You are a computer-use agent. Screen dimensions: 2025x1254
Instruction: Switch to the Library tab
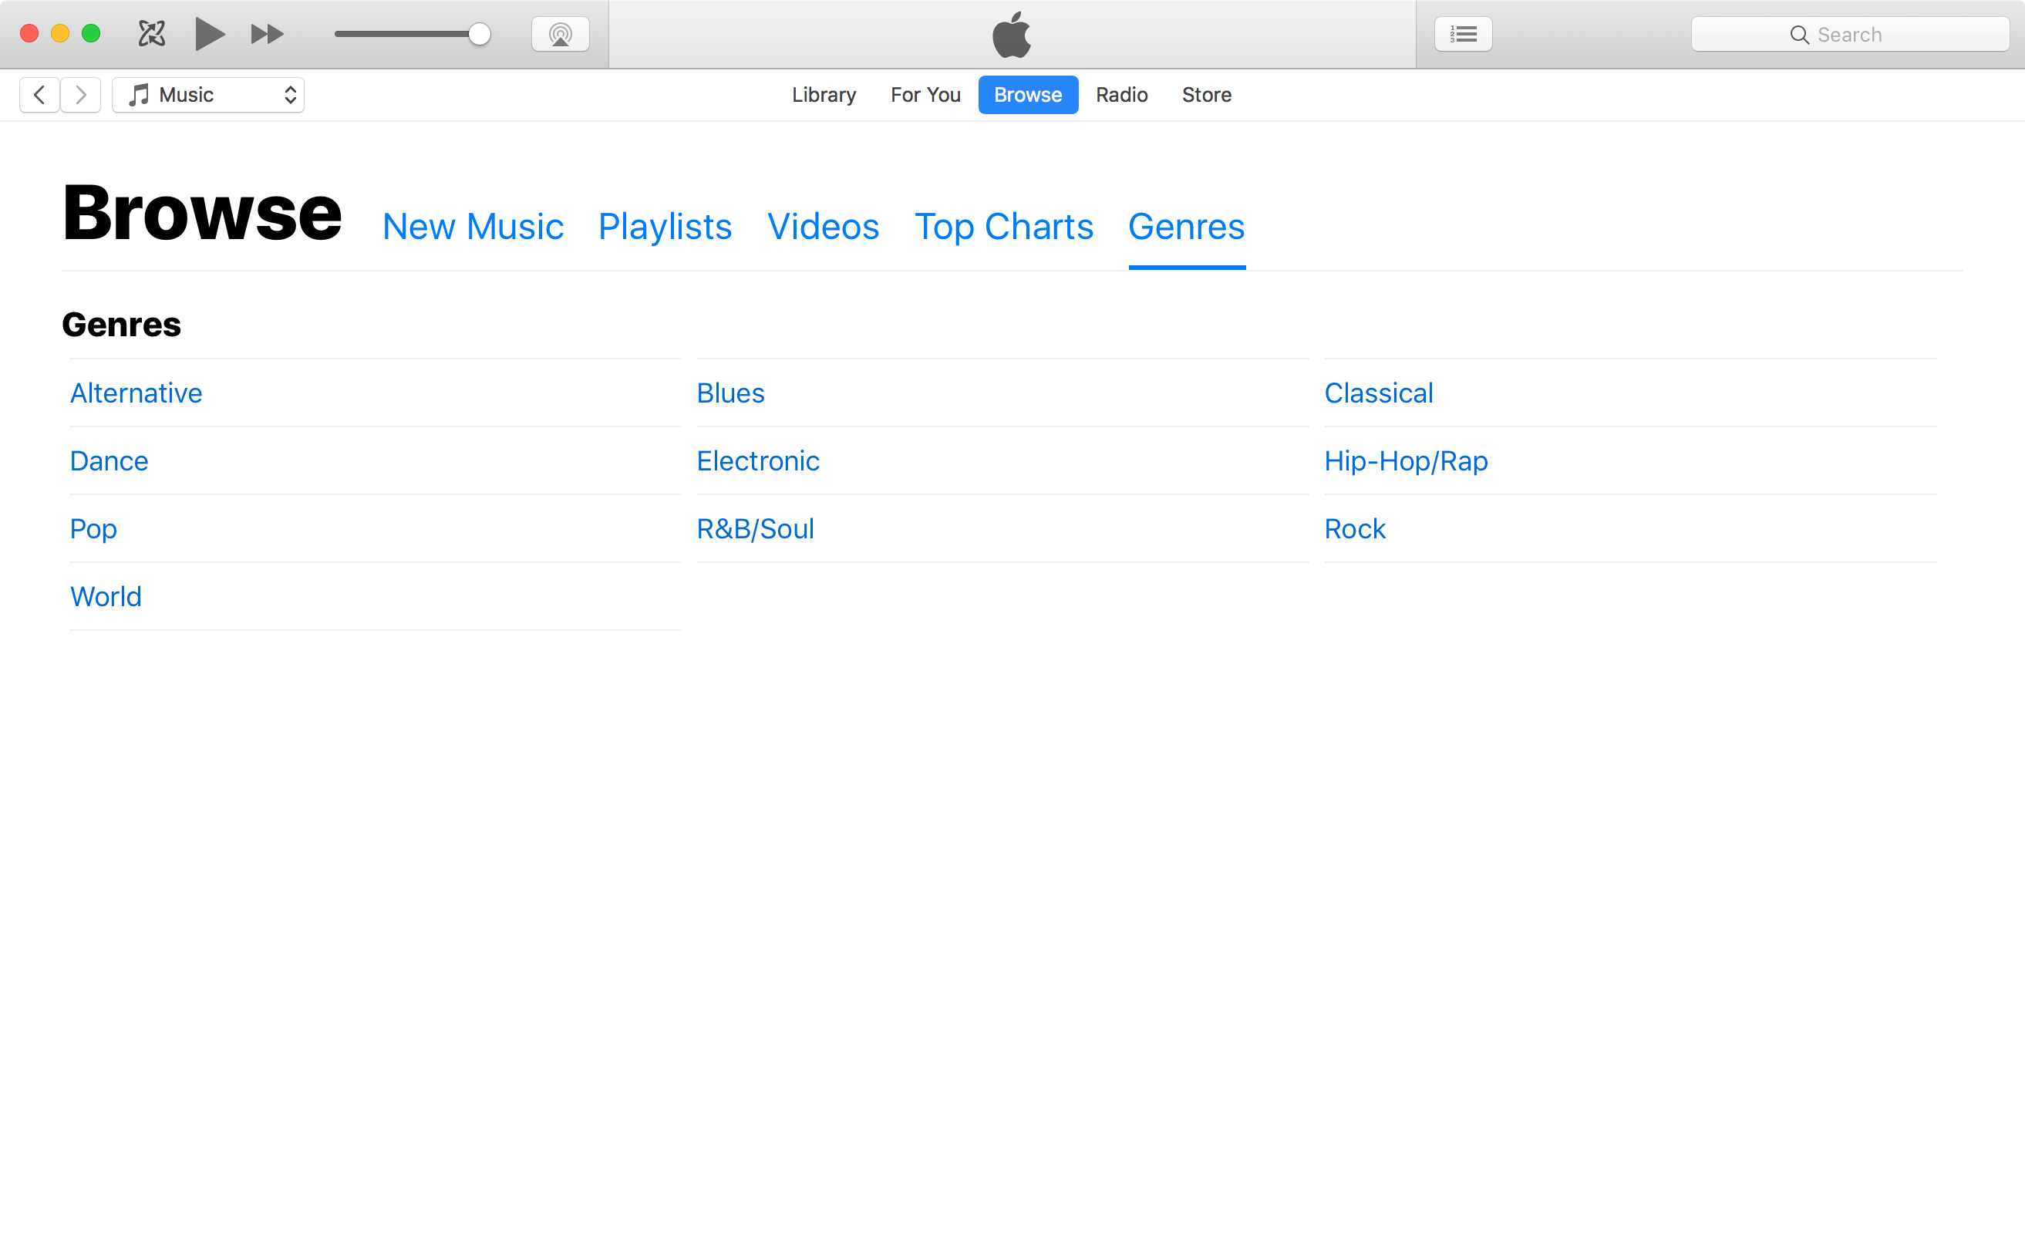point(824,95)
